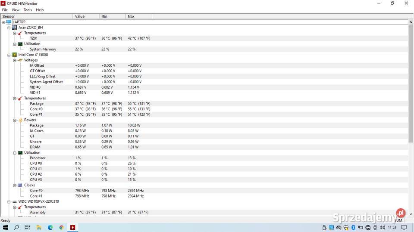Image resolution: width=414 pixels, height=232 pixels.
Task: Click the network globe tray icon
Action: click(368, 227)
